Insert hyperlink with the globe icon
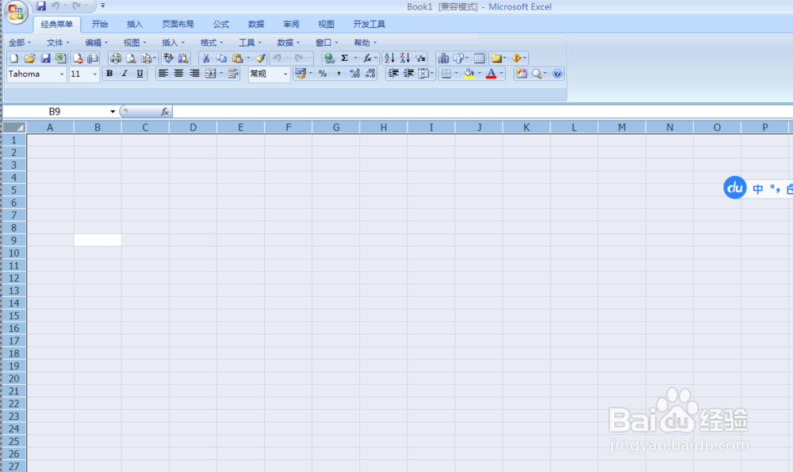Image resolution: width=793 pixels, height=472 pixels. [x=329, y=59]
